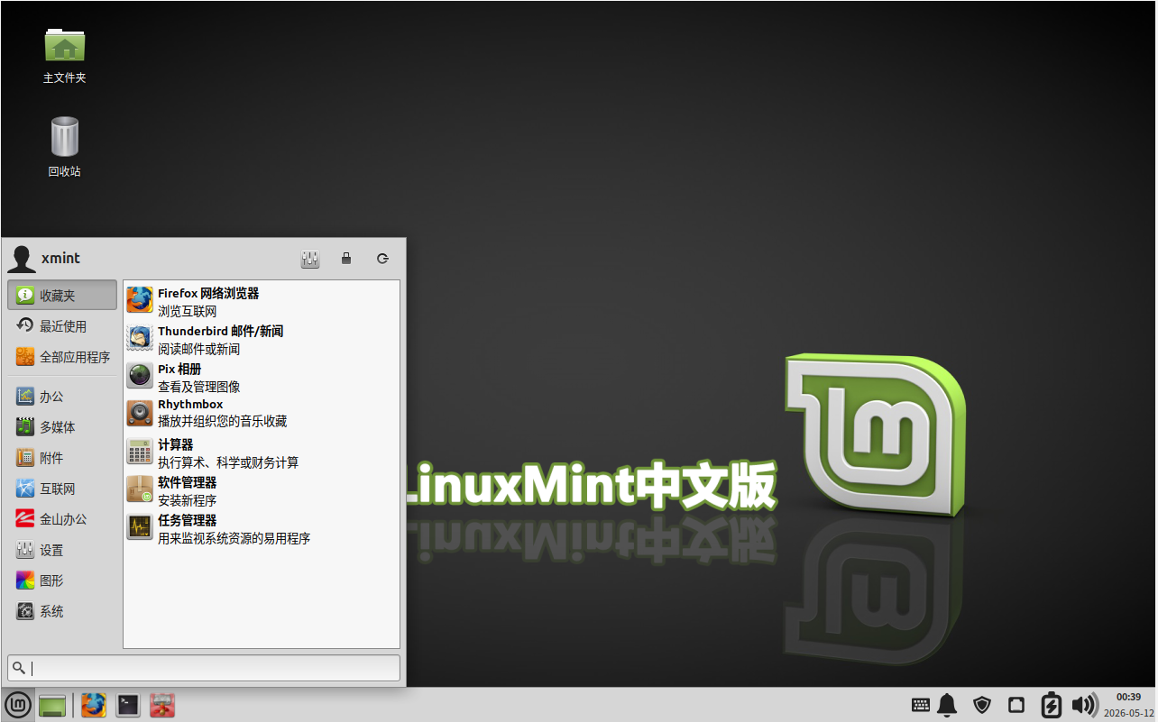This screenshot has width=1158, height=722.
Task: Open 附件 accessories category
Action: 62,457
